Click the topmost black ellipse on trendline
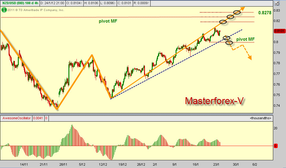The width and height of the screenshot is (286, 168). tap(237, 12)
